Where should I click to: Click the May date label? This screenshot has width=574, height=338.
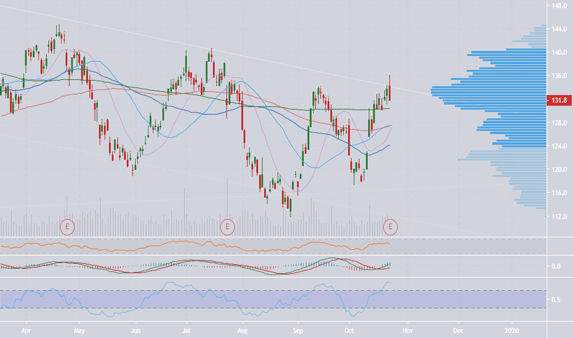tap(79, 331)
